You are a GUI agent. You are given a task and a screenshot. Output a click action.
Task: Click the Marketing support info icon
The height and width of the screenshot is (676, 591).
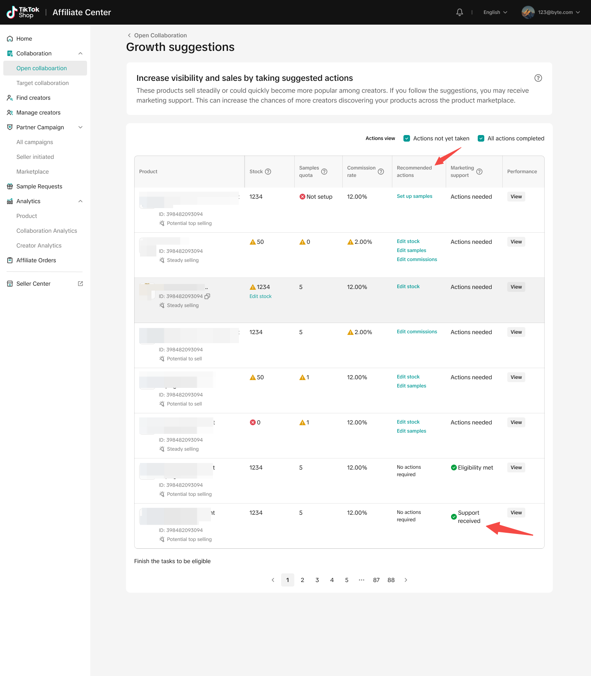pos(479,172)
